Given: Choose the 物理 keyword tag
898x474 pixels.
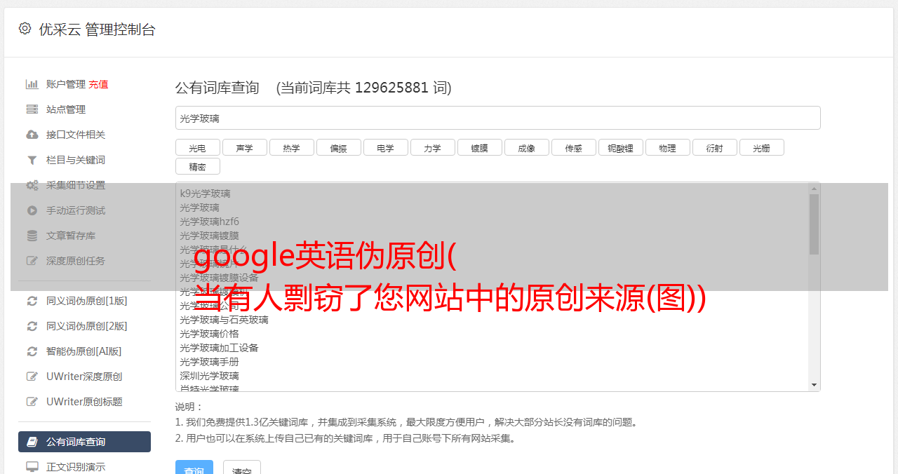Looking at the screenshot, I should coord(667,147).
